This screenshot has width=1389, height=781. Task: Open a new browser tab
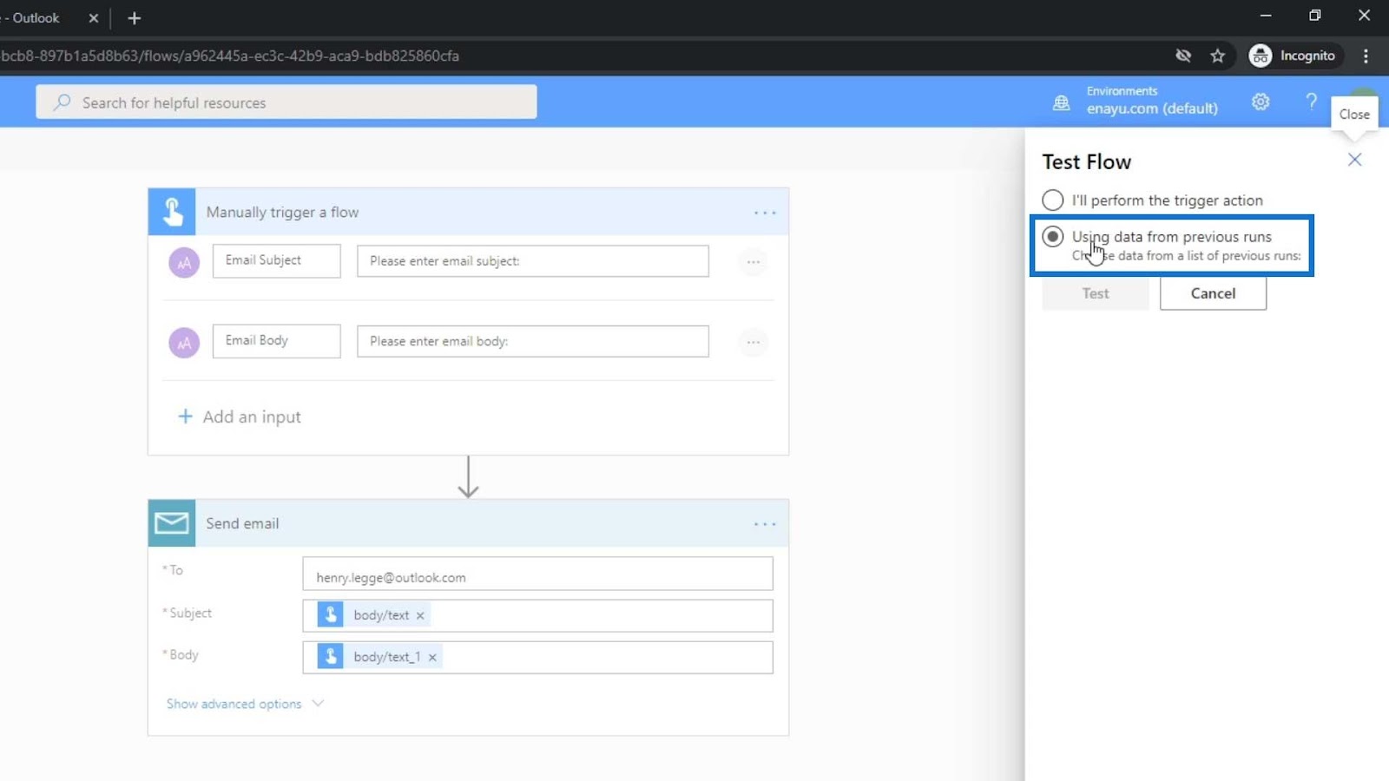[x=134, y=18]
